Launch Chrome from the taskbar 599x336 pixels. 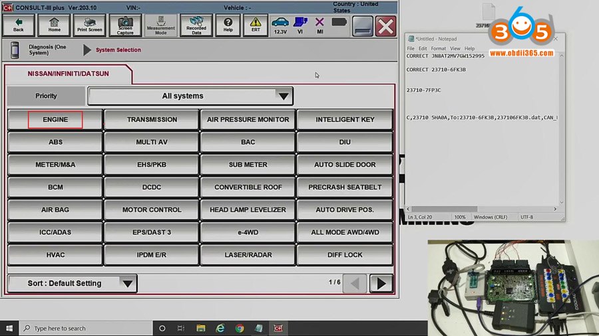240,328
